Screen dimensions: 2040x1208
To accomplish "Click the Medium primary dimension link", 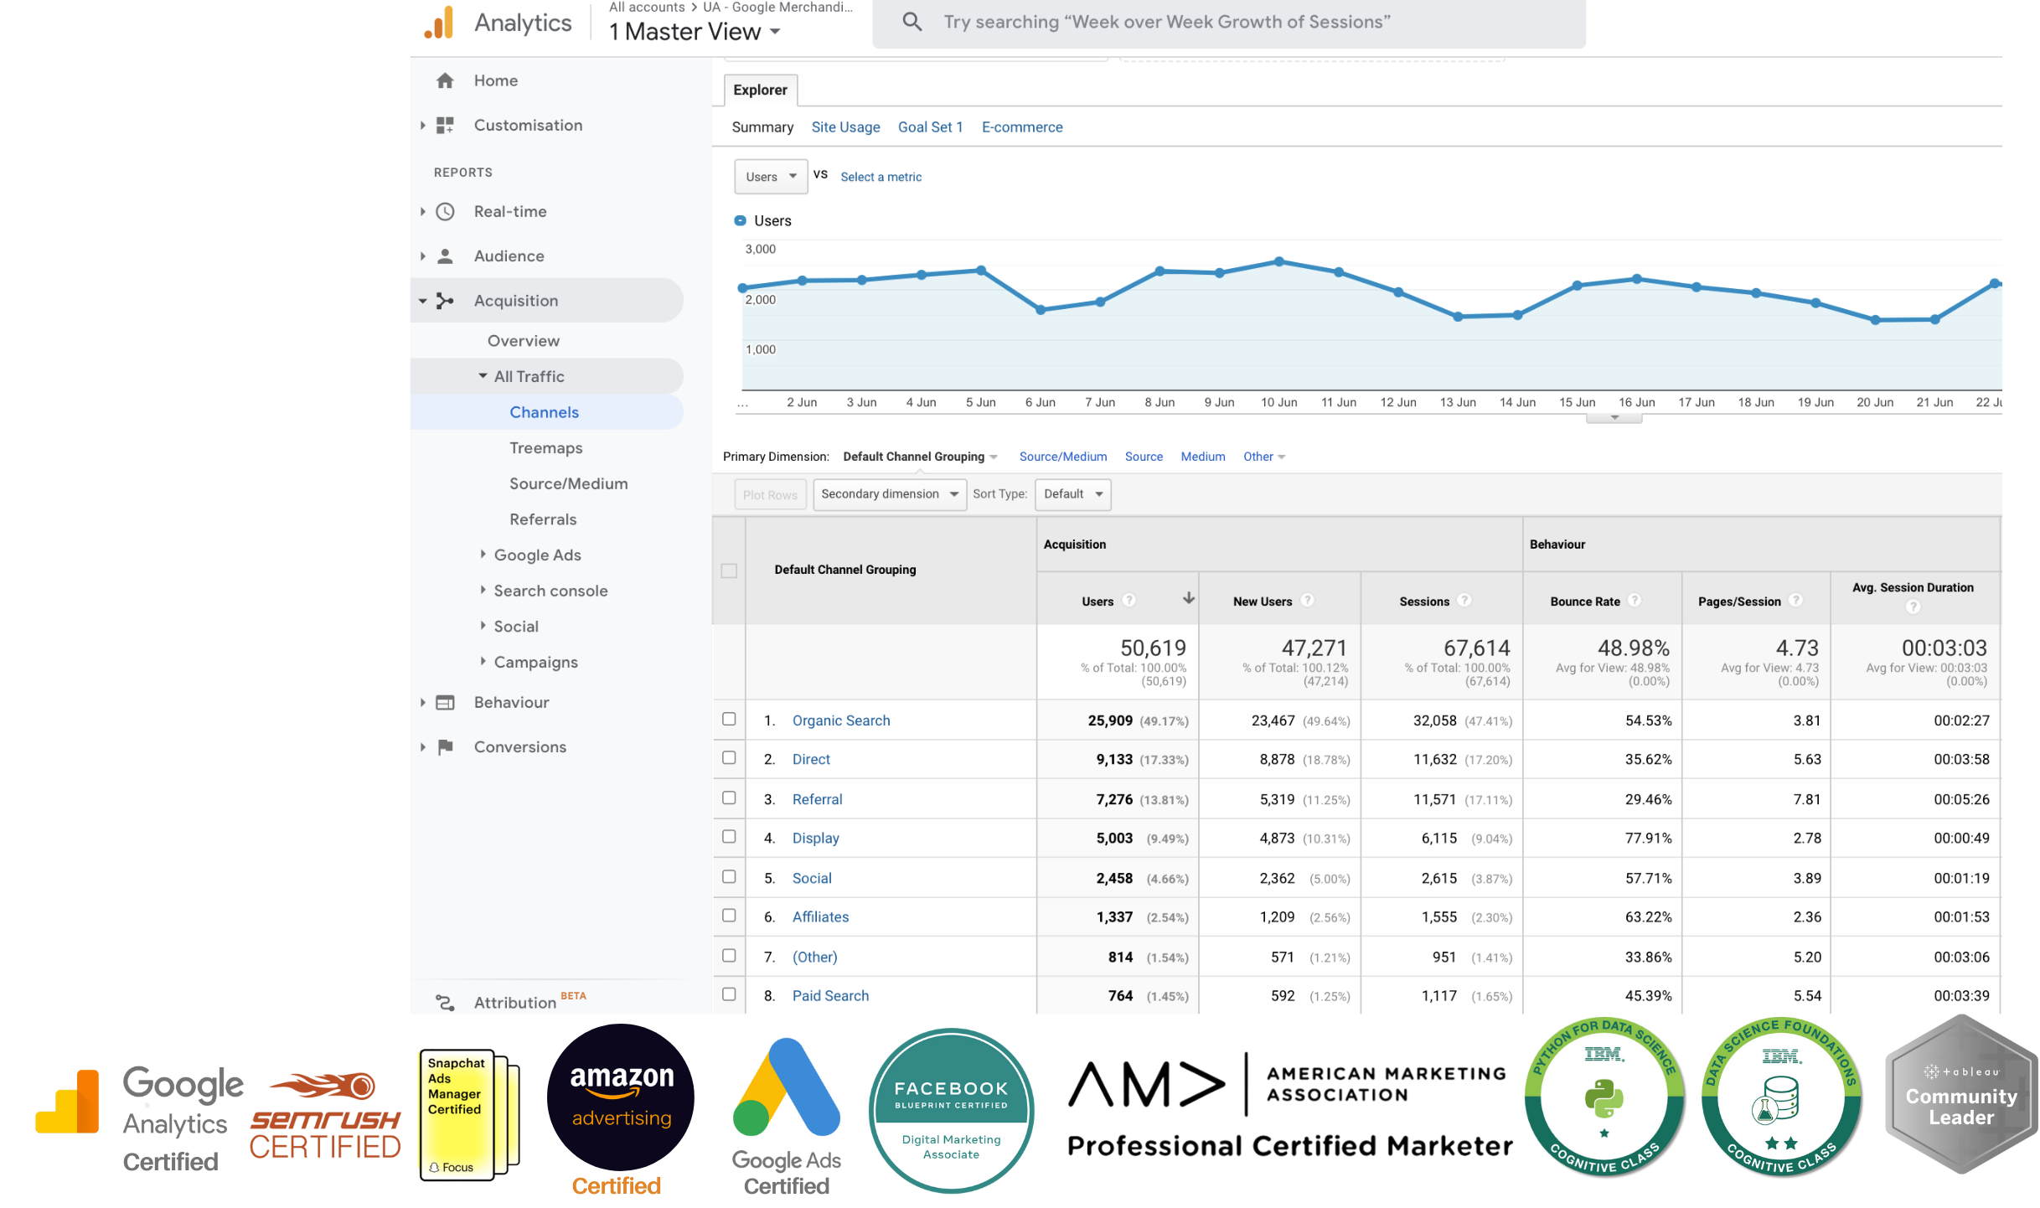I will 1202,457.
